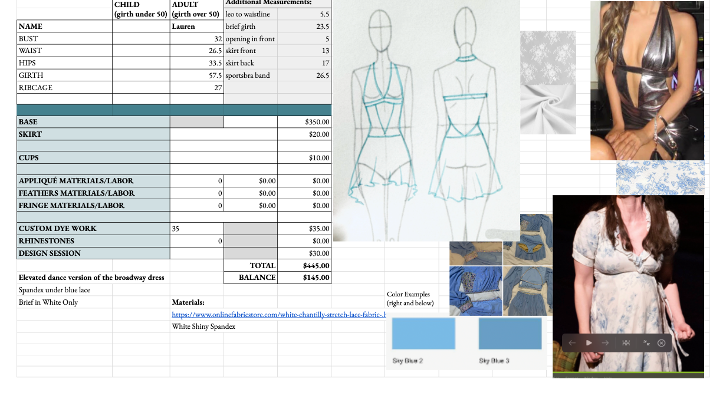
Task: Click the 'Elevated dance version of the broadway dress' note
Action: point(91,278)
